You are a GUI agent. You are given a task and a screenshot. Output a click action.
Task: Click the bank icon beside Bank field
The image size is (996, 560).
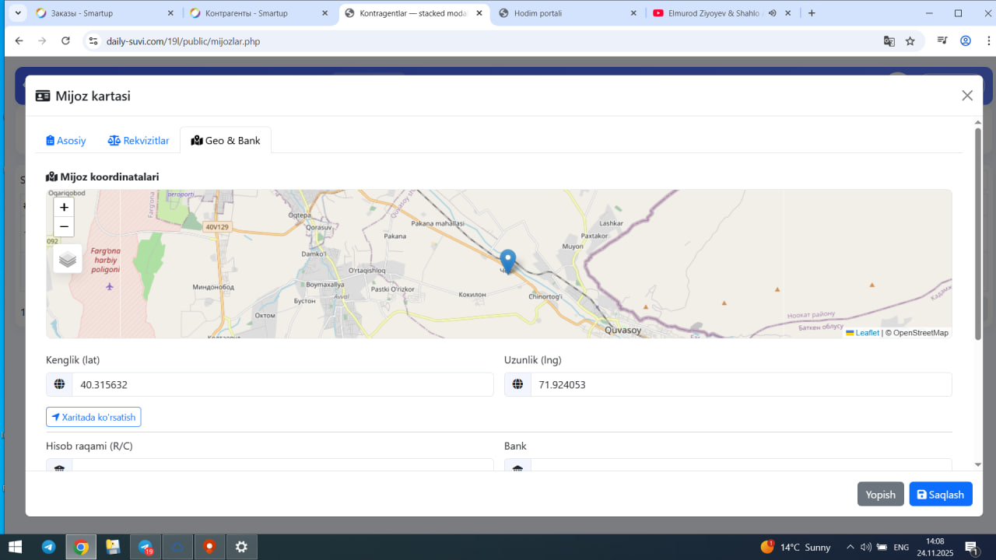517,467
